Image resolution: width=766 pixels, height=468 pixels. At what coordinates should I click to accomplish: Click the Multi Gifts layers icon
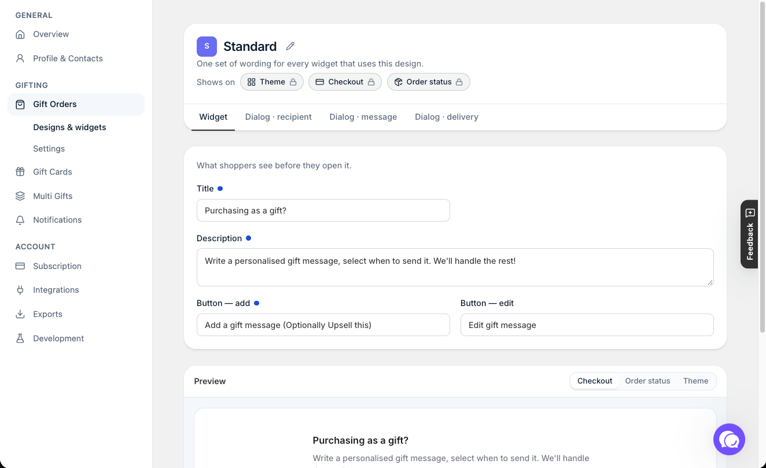tap(20, 196)
